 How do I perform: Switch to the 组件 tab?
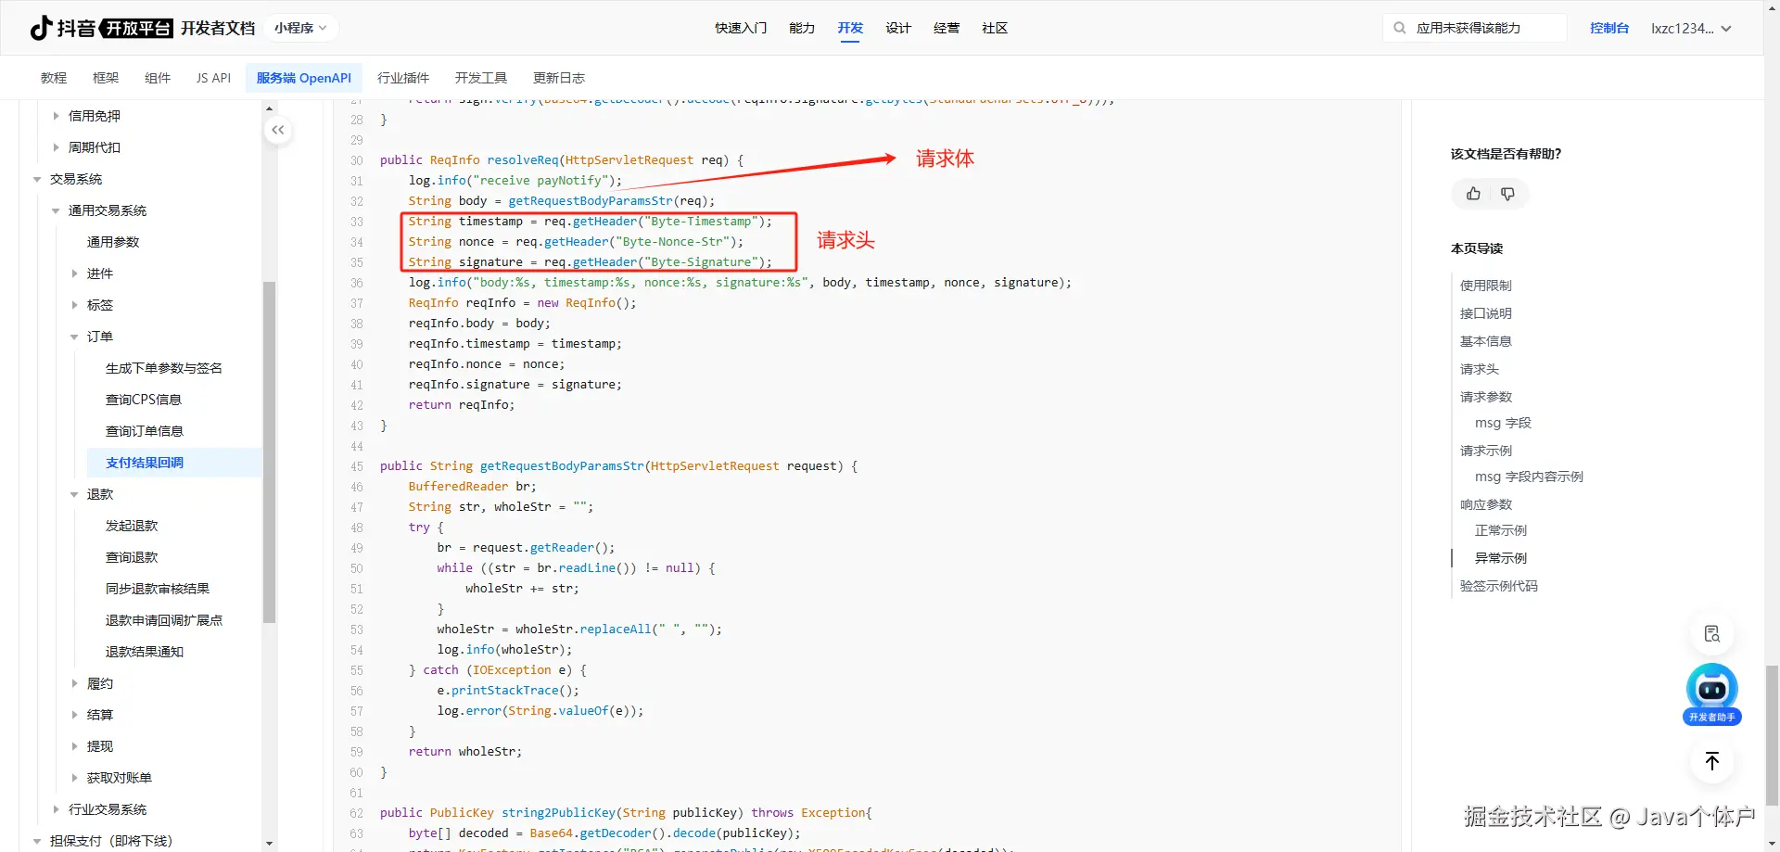pos(158,78)
